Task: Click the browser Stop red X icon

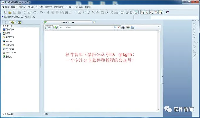Action: pyautogui.click(x=119, y=27)
